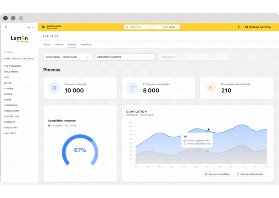Click the help question mark icon

(238, 27)
